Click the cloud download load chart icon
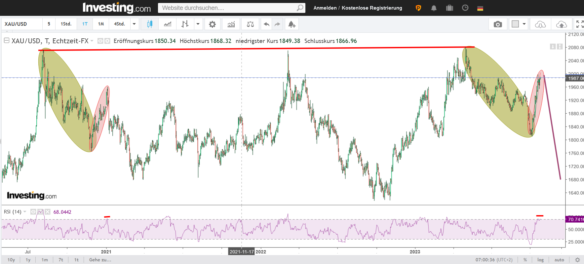The height and width of the screenshot is (264, 584). 540,24
